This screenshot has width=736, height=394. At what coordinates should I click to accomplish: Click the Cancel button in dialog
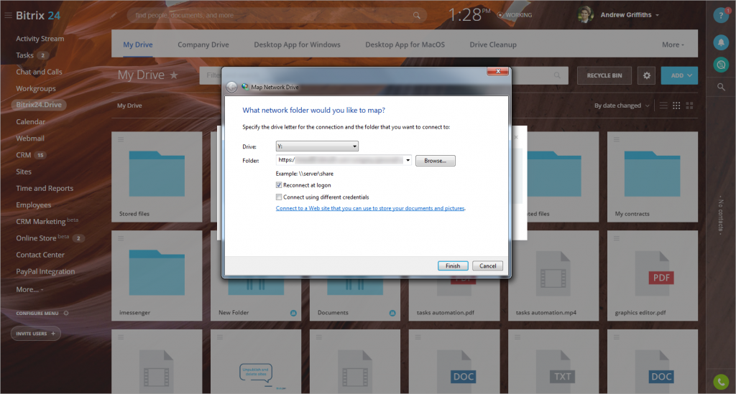pyautogui.click(x=488, y=266)
